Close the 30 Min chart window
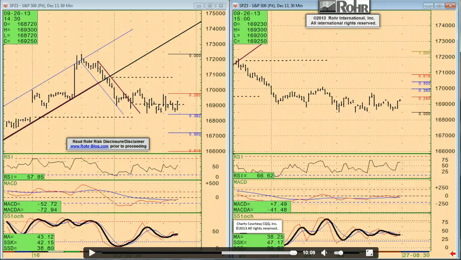461x260 pixels. (x=450, y=6)
